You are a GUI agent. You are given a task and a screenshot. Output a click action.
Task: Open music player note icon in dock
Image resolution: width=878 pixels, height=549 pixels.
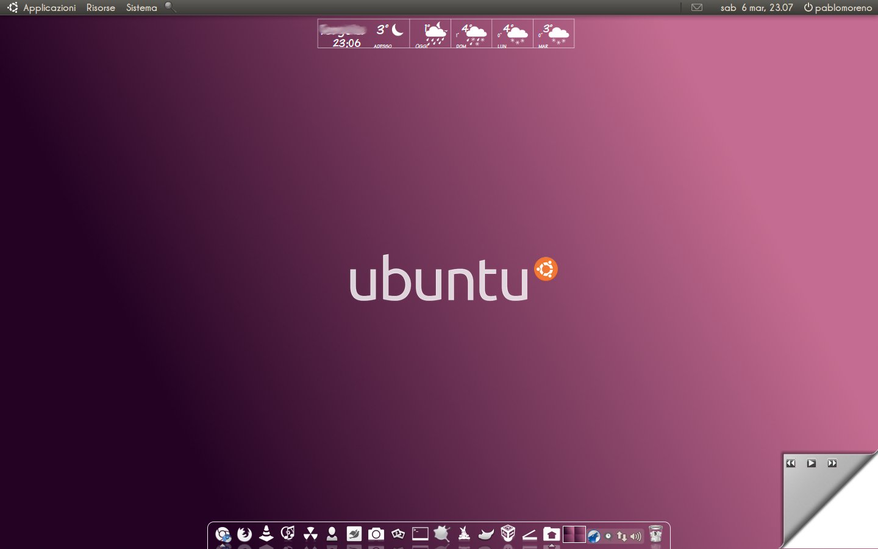288,534
